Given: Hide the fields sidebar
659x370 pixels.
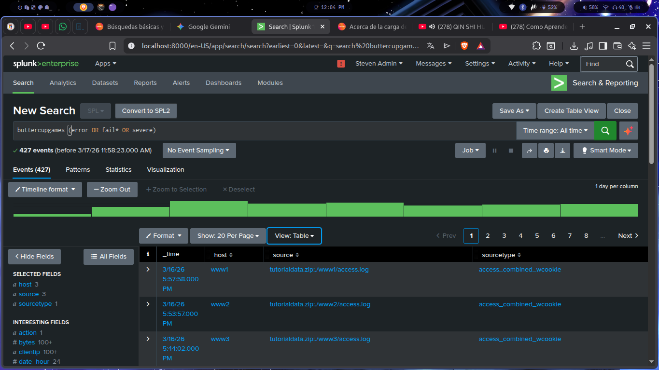Looking at the screenshot, I should coord(34,257).
